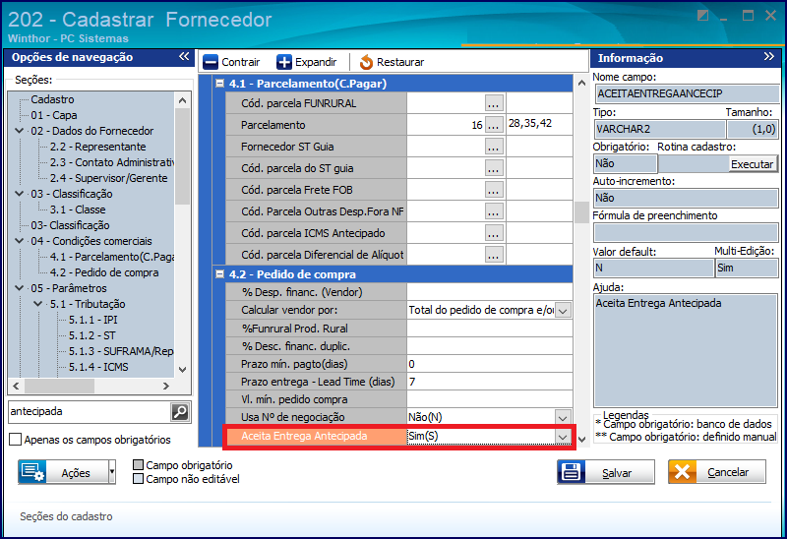Screen dimensions: 787x539
Task: Collapse the 03 - Classificação tree node
Action: pos(20,193)
